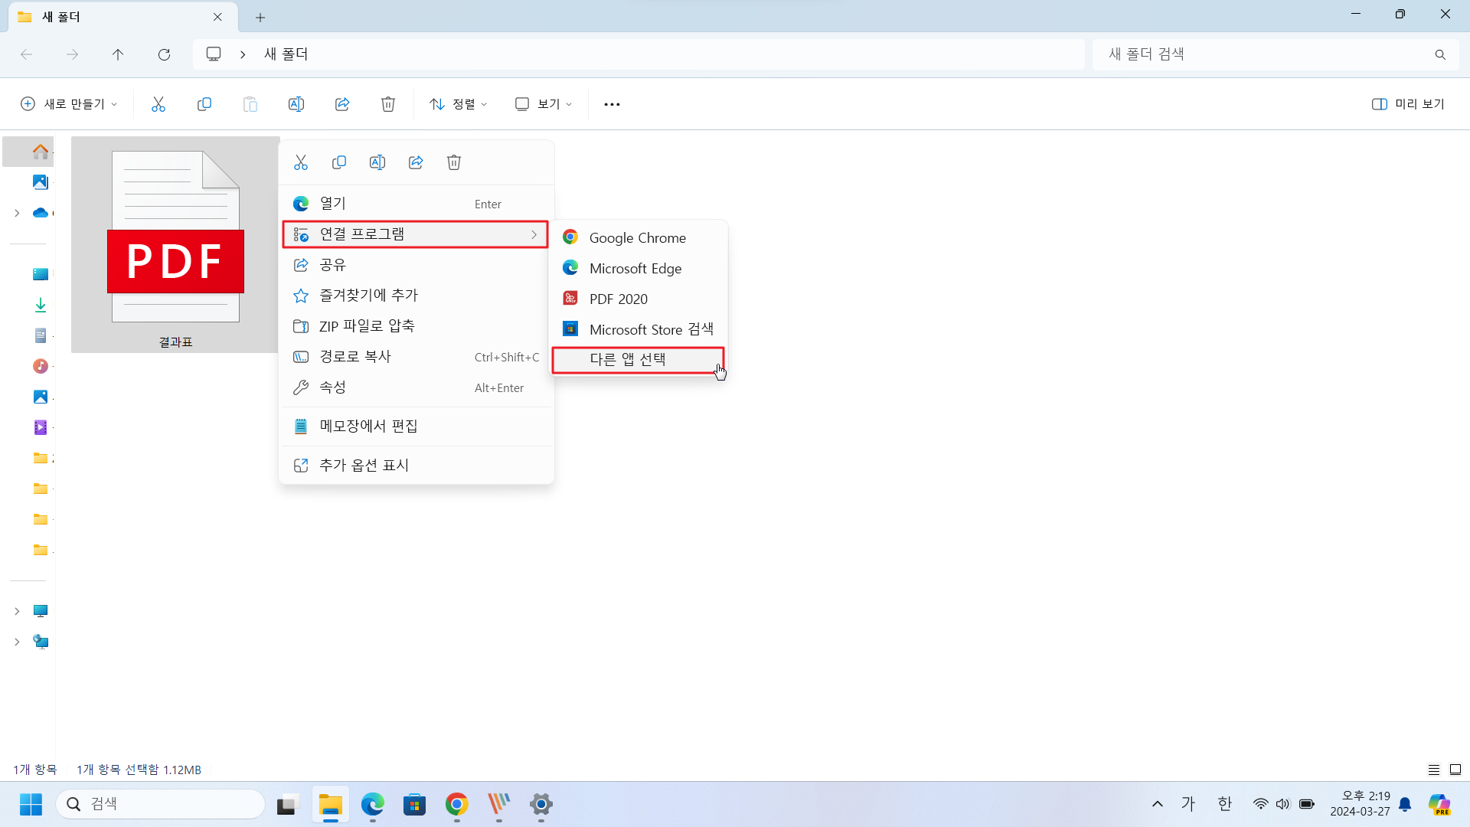1470x827 pixels.
Task: Click the copy icon in context menu
Action: click(339, 162)
